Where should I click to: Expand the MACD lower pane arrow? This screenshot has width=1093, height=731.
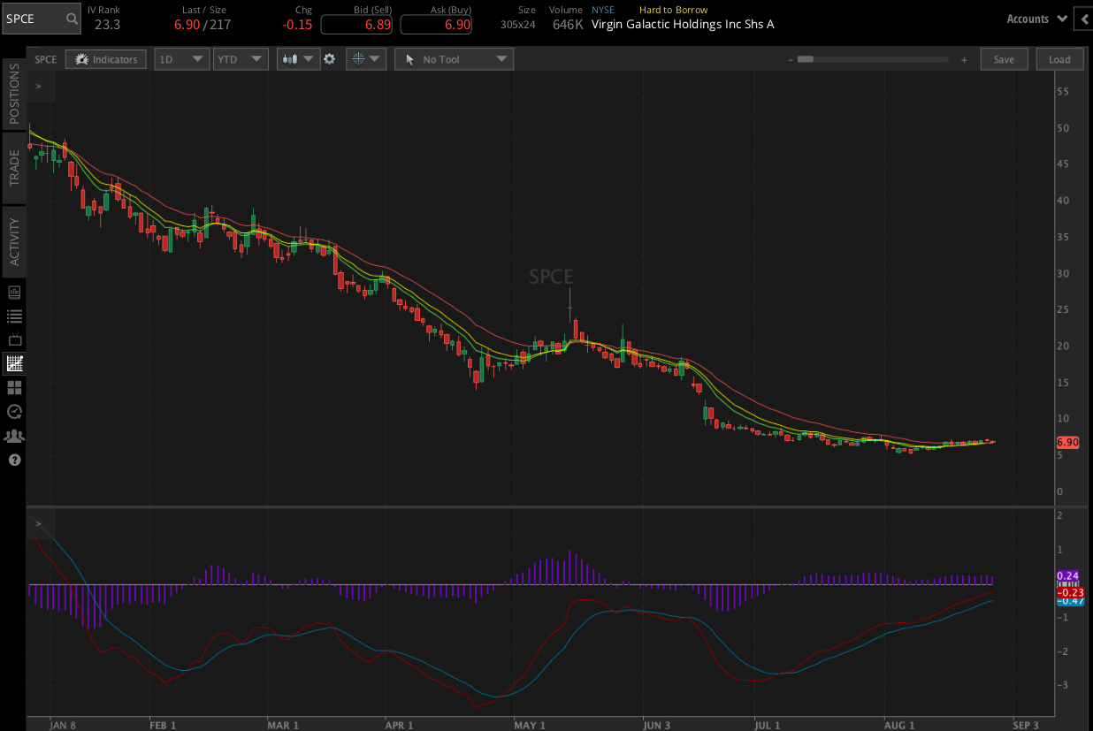tap(39, 523)
